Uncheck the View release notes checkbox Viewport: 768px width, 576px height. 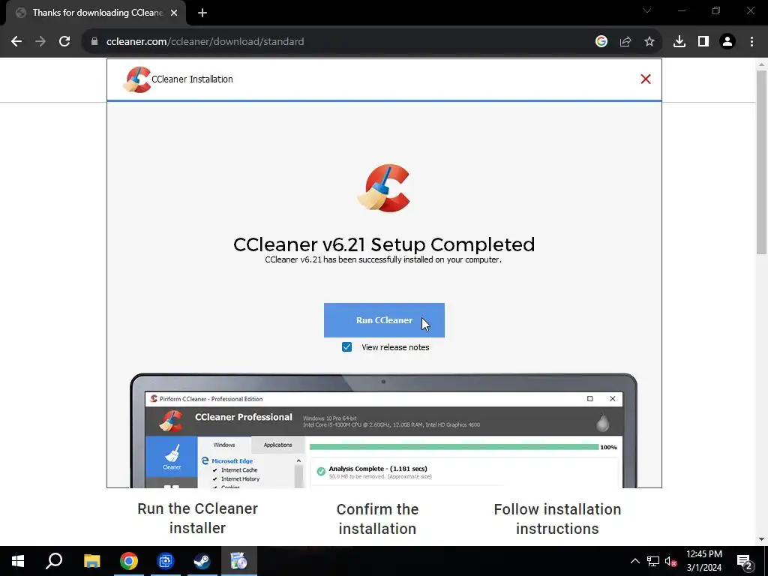click(x=346, y=346)
